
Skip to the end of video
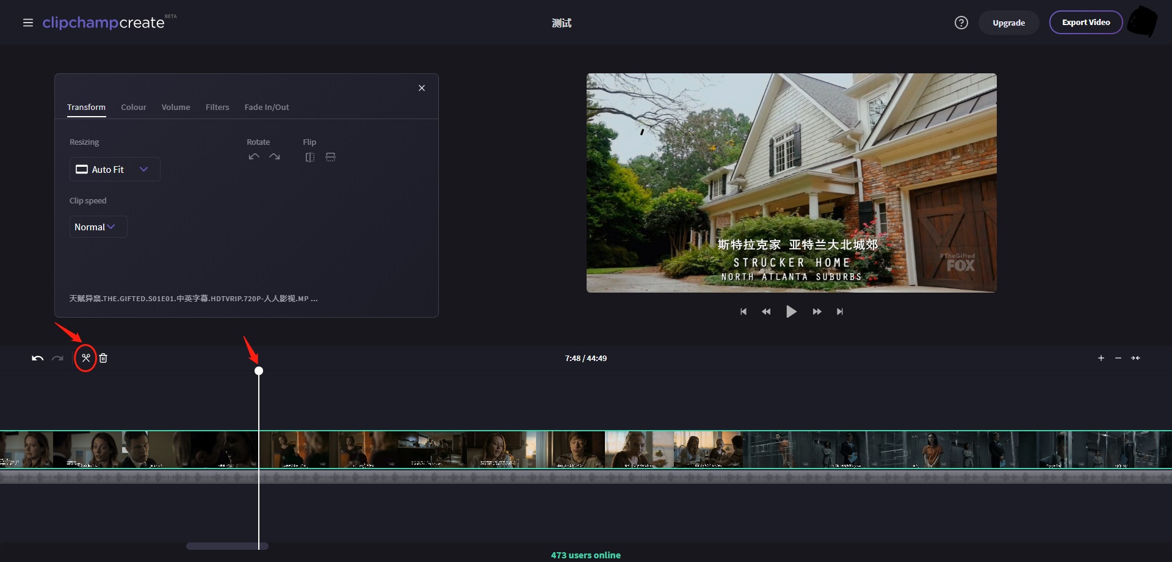[840, 312]
